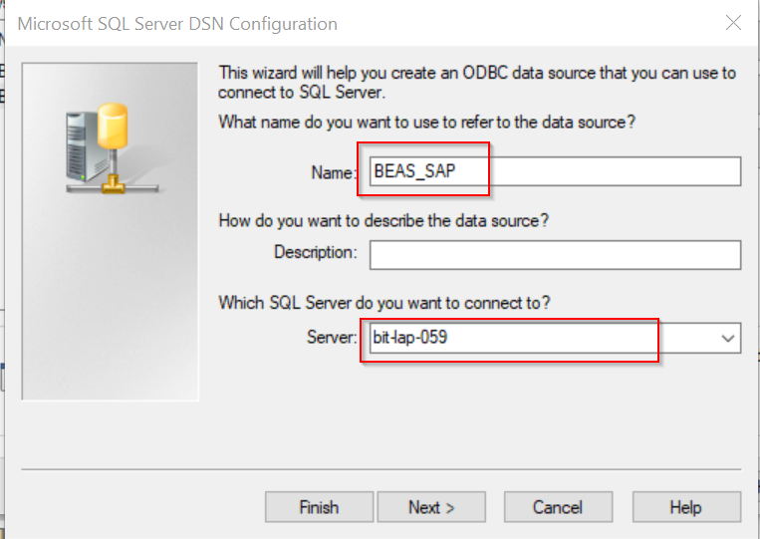Viewport: 760px width, 539px height.
Task: Click the 'This wizard will help you' intro text
Action: click(477, 83)
